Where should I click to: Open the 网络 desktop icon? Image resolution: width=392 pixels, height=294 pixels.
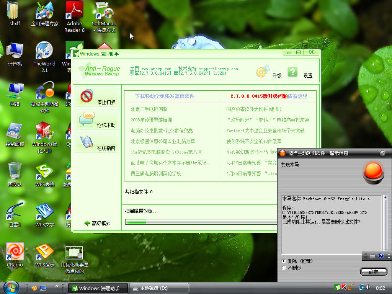tap(15, 94)
